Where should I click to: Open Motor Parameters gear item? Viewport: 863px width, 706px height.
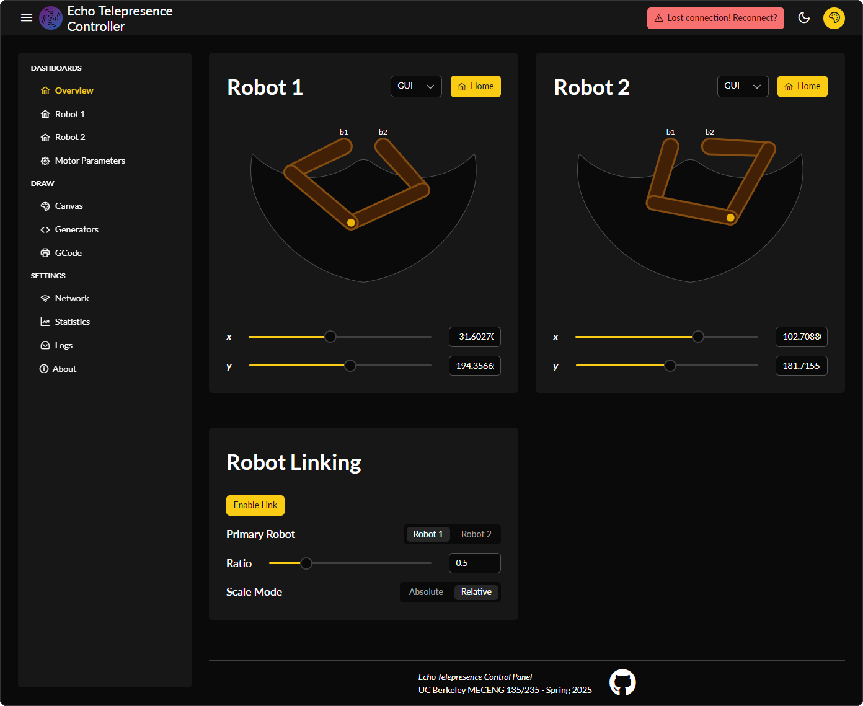pyautogui.click(x=89, y=161)
